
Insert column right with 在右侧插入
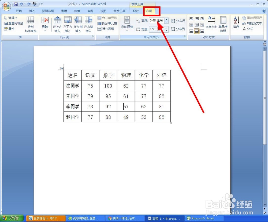(88, 24)
